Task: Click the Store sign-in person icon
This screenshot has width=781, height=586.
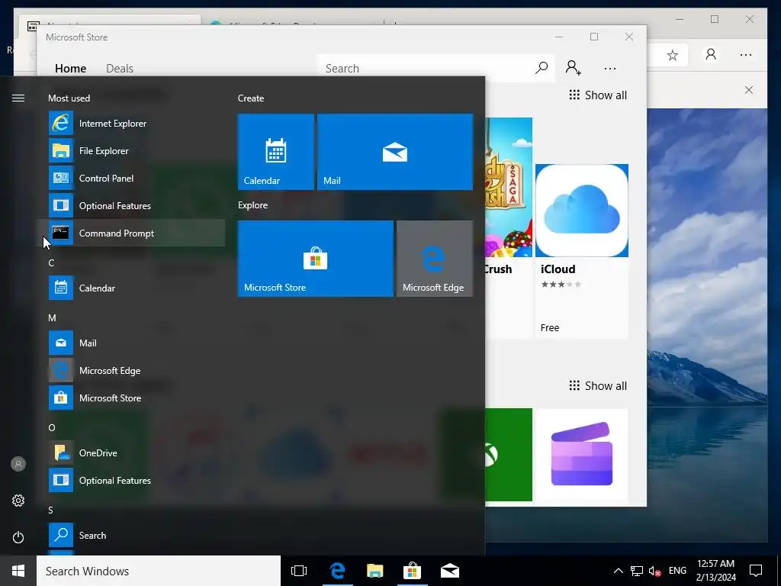Action: [574, 67]
